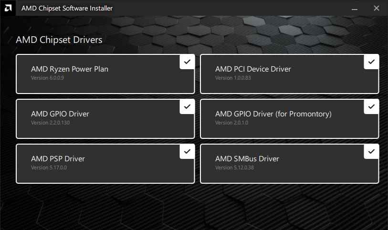Select the AMD Ryzen Power Plan card title
The width and height of the screenshot is (388, 230).
pyautogui.click(x=70, y=69)
